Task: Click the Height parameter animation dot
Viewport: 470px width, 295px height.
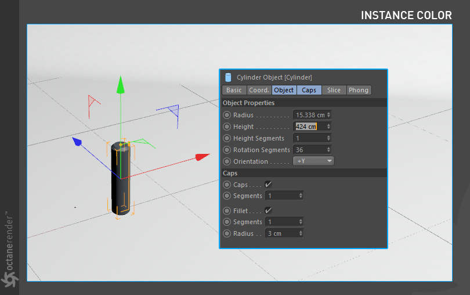Action: click(x=227, y=127)
